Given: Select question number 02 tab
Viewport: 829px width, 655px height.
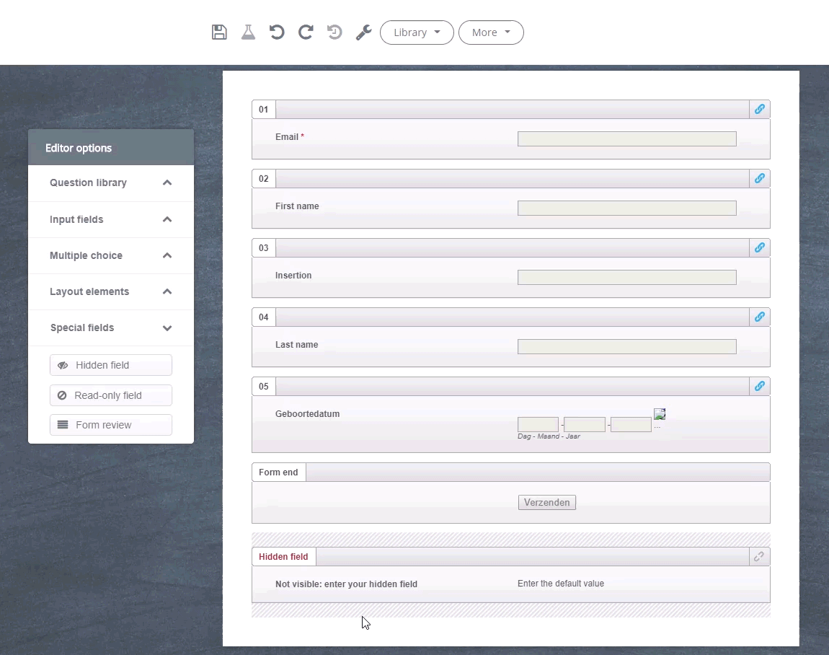Looking at the screenshot, I should point(263,179).
